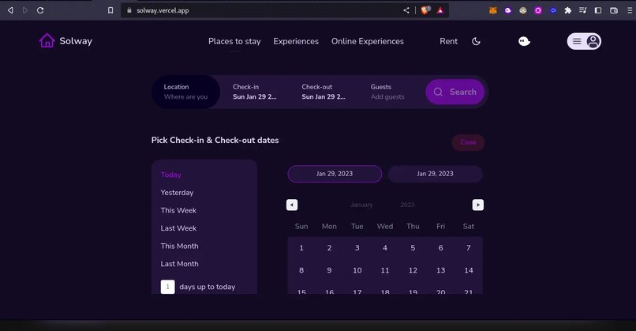This screenshot has height=331, width=636.
Task: Open Brave Rewards triangle icon
Action: coord(440,10)
